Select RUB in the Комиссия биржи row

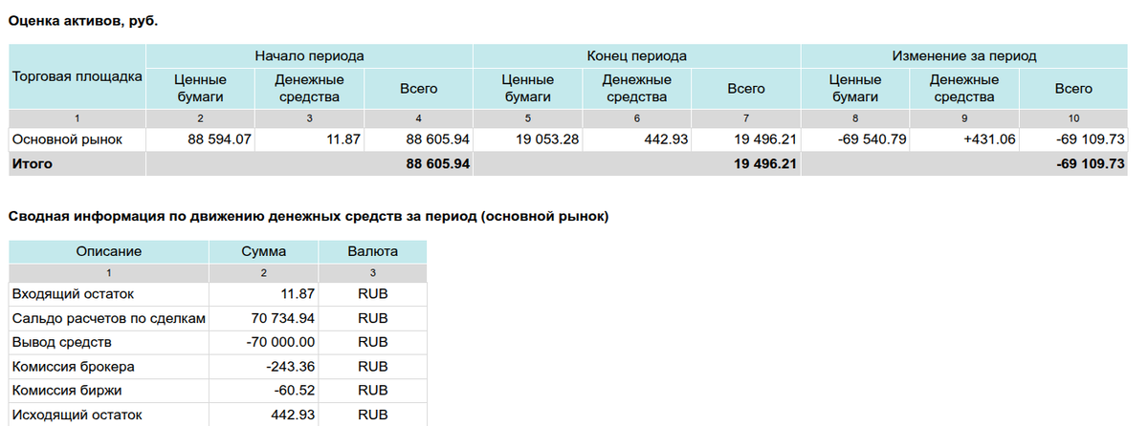point(372,391)
